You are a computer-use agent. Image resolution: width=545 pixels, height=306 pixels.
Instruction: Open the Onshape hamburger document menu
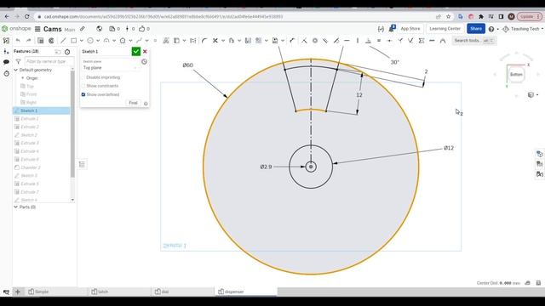click(x=37, y=29)
